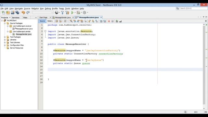Click the editor vertical scrollbar

tap(204, 65)
